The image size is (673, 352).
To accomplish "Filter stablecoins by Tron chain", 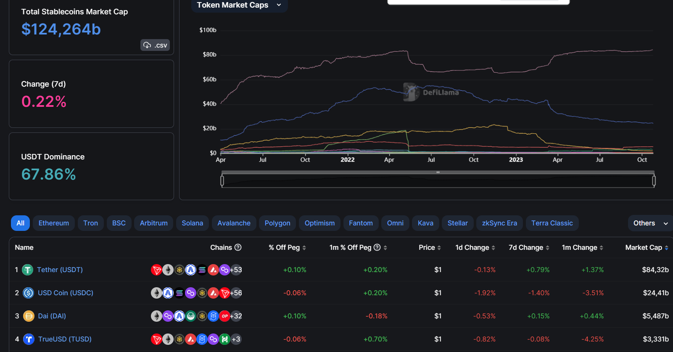I will [x=90, y=223].
